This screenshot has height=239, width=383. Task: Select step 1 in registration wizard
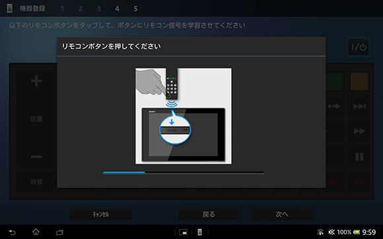tap(62, 9)
